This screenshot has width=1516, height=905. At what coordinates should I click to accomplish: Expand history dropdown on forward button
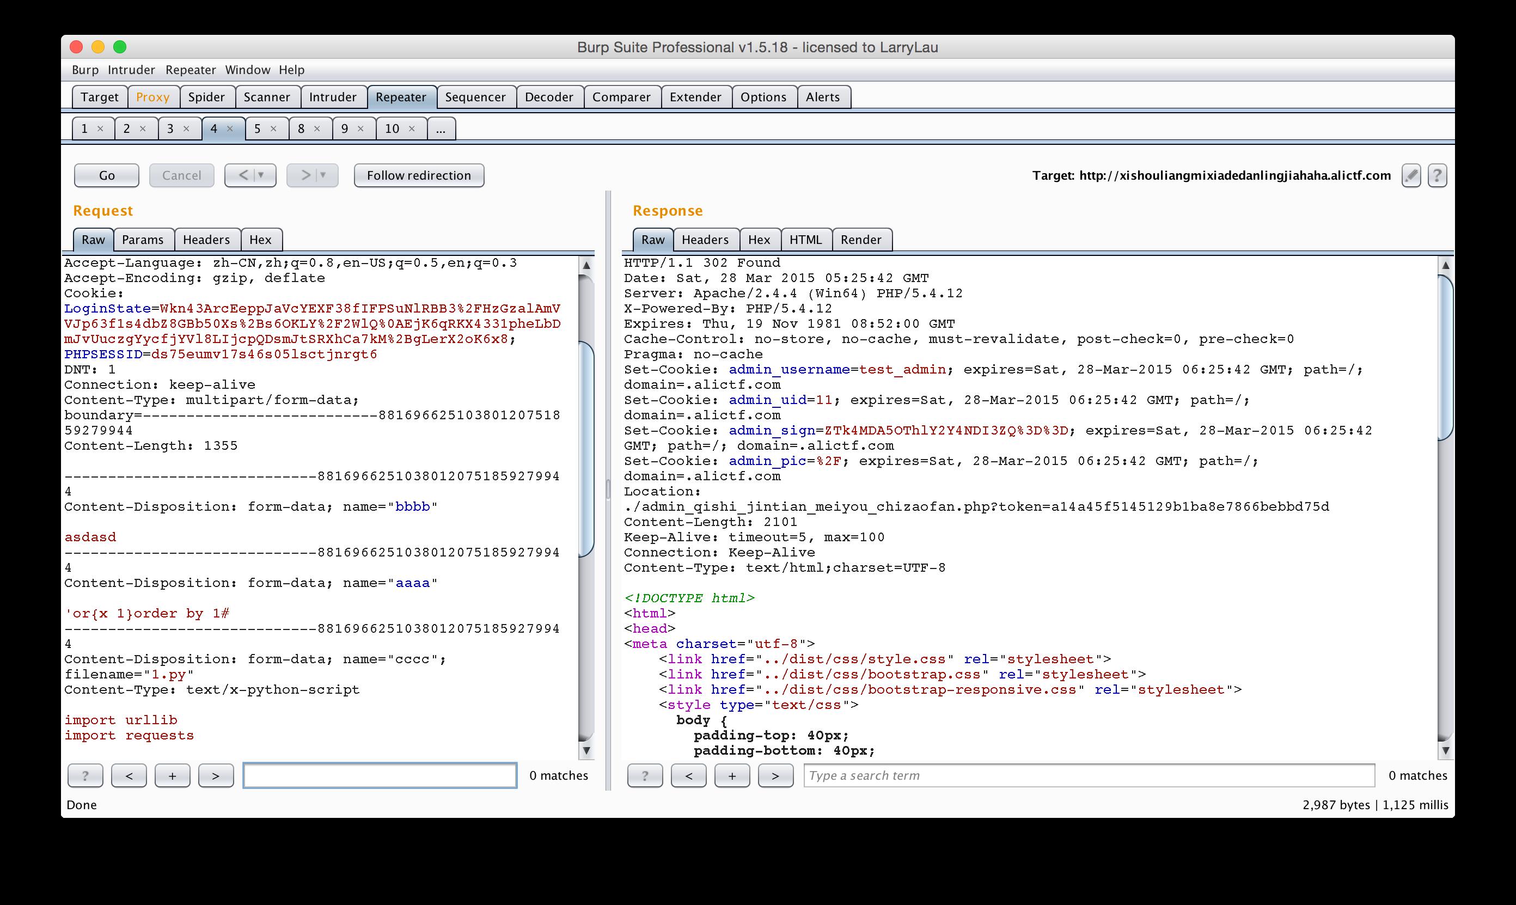pyautogui.click(x=324, y=176)
